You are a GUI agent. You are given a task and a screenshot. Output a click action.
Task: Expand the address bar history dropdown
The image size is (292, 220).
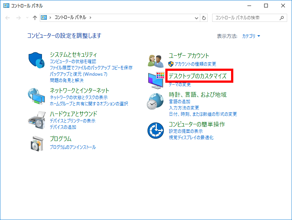click(196, 18)
